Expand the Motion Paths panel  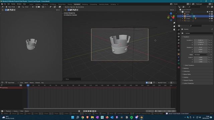[x=187, y=74]
